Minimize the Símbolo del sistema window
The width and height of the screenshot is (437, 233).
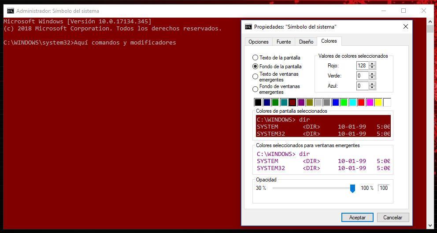[384, 11]
